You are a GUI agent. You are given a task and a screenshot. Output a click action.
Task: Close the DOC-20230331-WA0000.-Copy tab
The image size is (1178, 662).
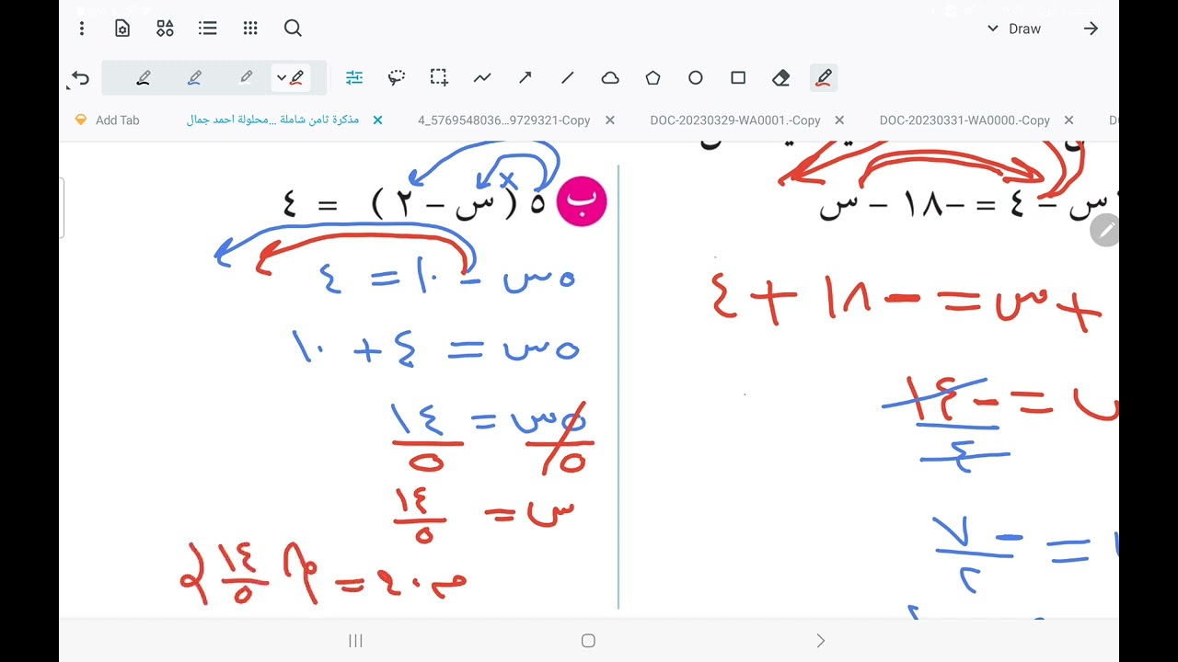coord(1068,120)
